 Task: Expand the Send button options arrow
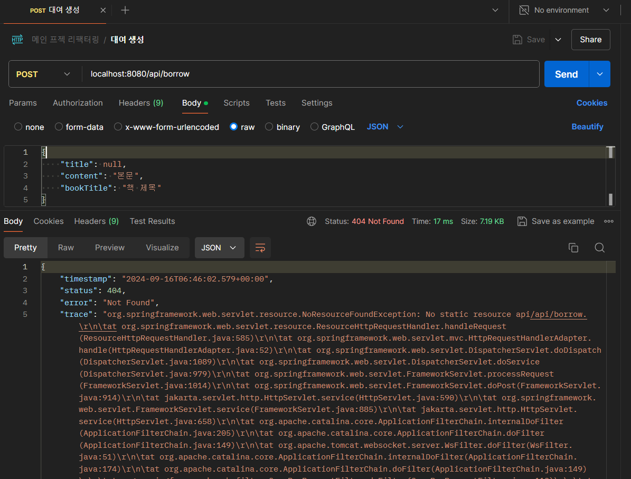[x=600, y=74]
